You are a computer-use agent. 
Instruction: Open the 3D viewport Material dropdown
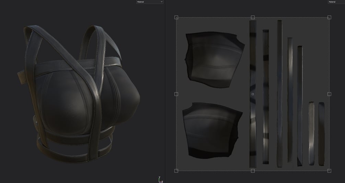150,2
